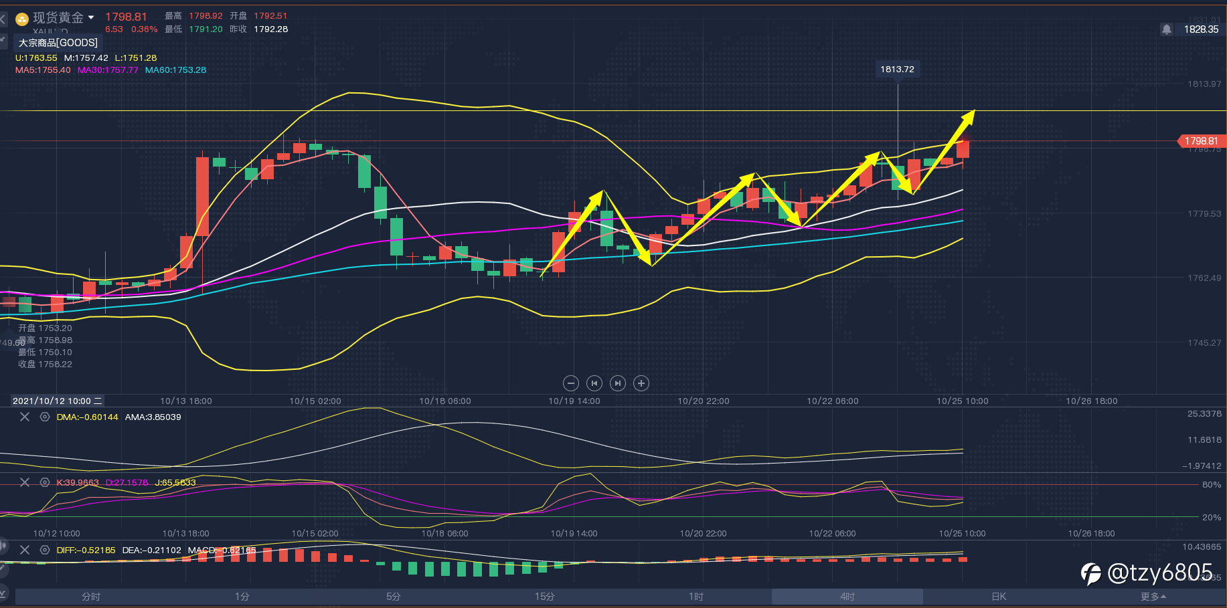Screen dimensions: 1227x608
Task: Click the Bollinger M:1757.42 label
Action: [86, 58]
